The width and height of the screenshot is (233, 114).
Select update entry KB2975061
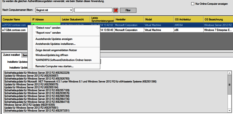[31, 108]
